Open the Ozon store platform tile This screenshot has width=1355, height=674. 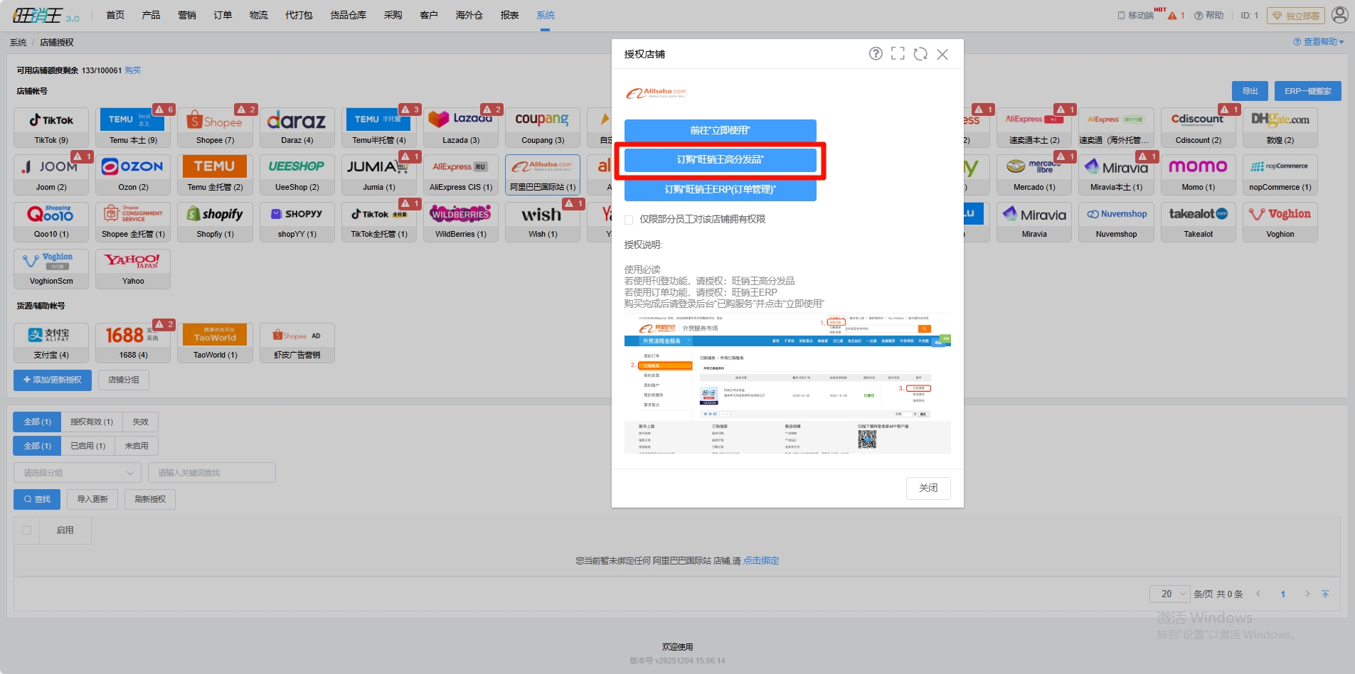click(133, 174)
